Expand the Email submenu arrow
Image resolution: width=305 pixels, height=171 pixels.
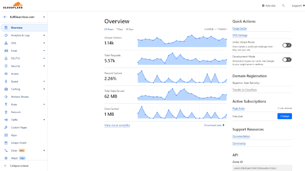(44, 51)
